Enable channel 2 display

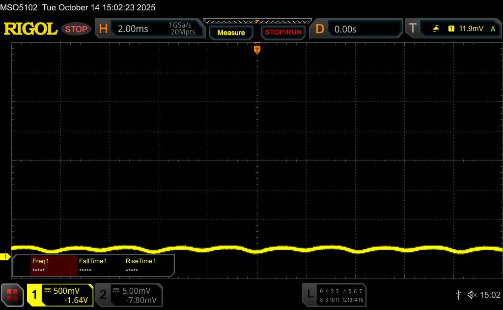pyautogui.click(x=103, y=295)
